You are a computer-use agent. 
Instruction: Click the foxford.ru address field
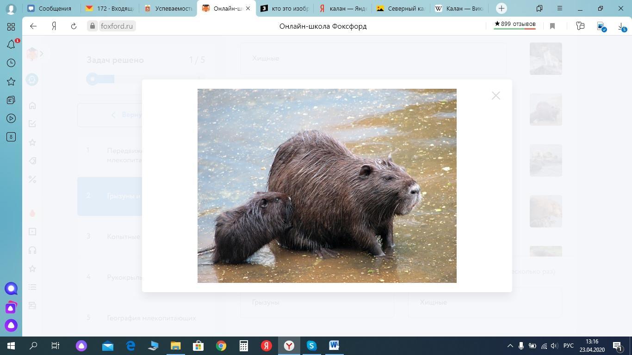click(x=116, y=26)
